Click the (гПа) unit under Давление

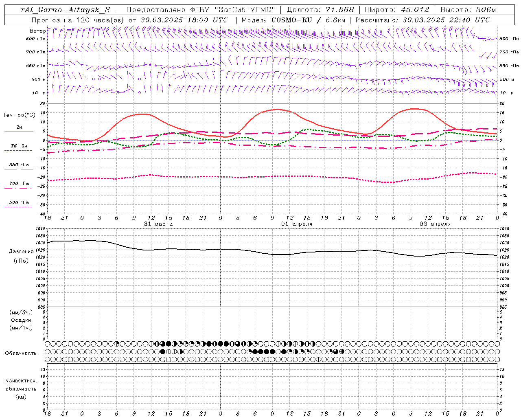coord(21,261)
